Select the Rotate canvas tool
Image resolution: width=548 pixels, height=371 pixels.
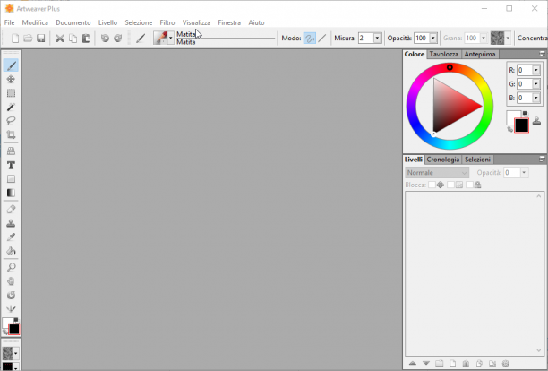[11, 295]
